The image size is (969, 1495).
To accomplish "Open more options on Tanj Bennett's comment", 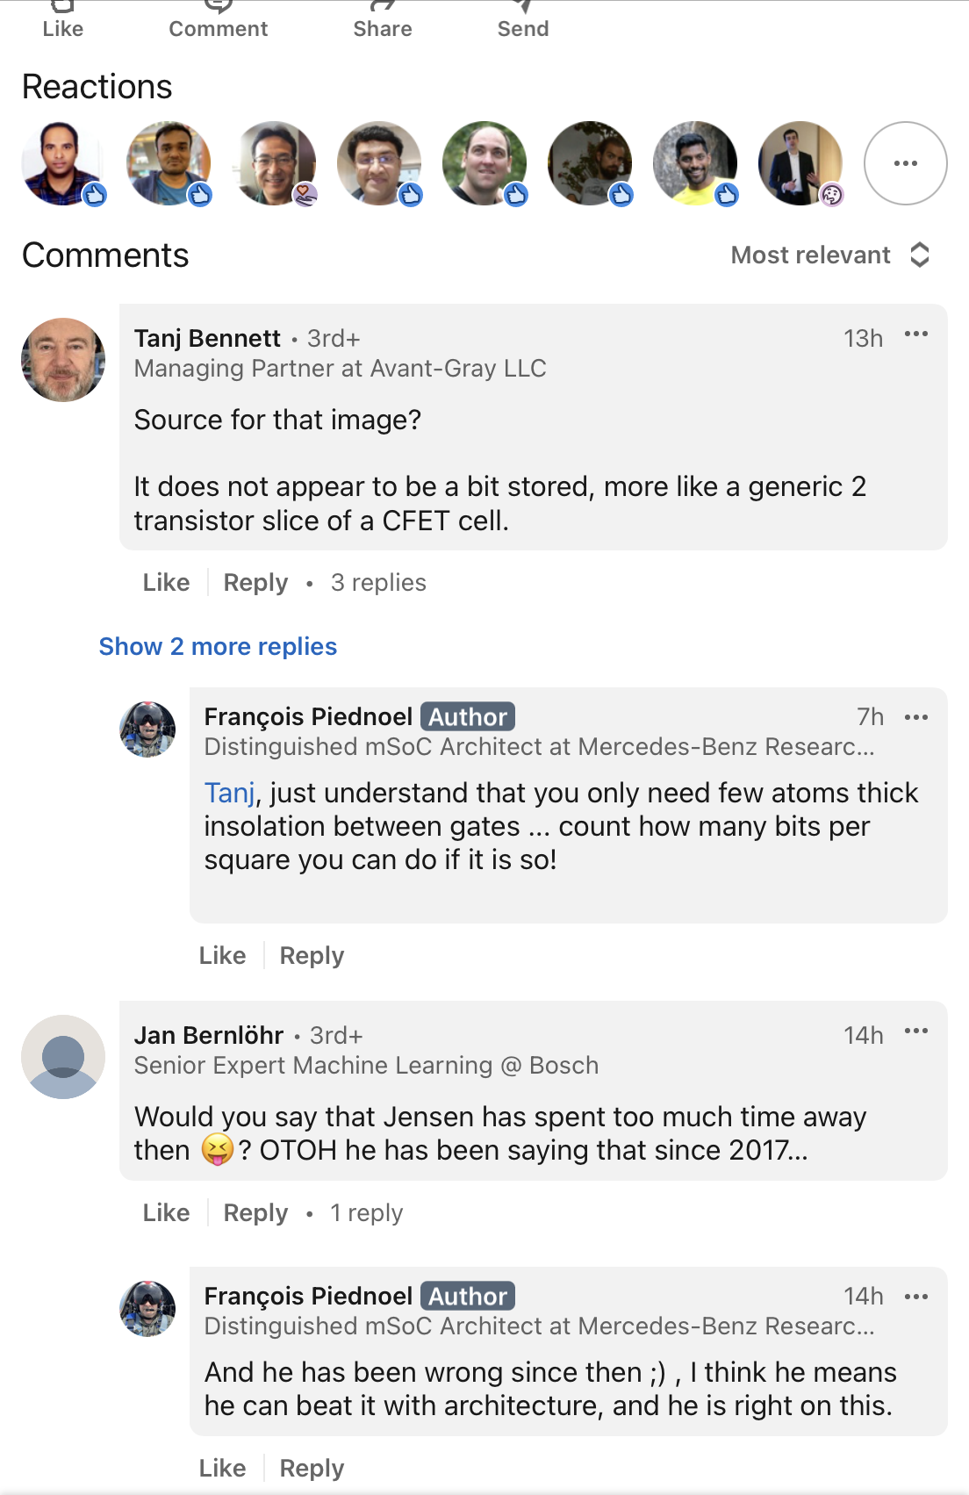I will tap(915, 334).
